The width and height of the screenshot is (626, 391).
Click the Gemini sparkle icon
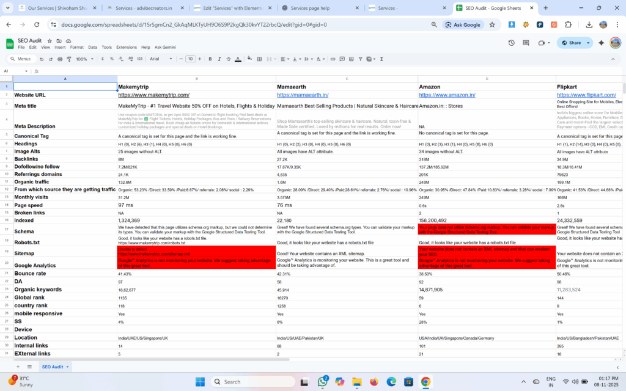pyautogui.click(x=601, y=43)
